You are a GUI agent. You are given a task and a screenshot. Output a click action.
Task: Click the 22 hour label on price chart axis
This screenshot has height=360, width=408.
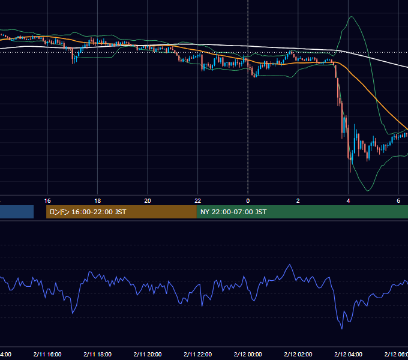coord(198,201)
